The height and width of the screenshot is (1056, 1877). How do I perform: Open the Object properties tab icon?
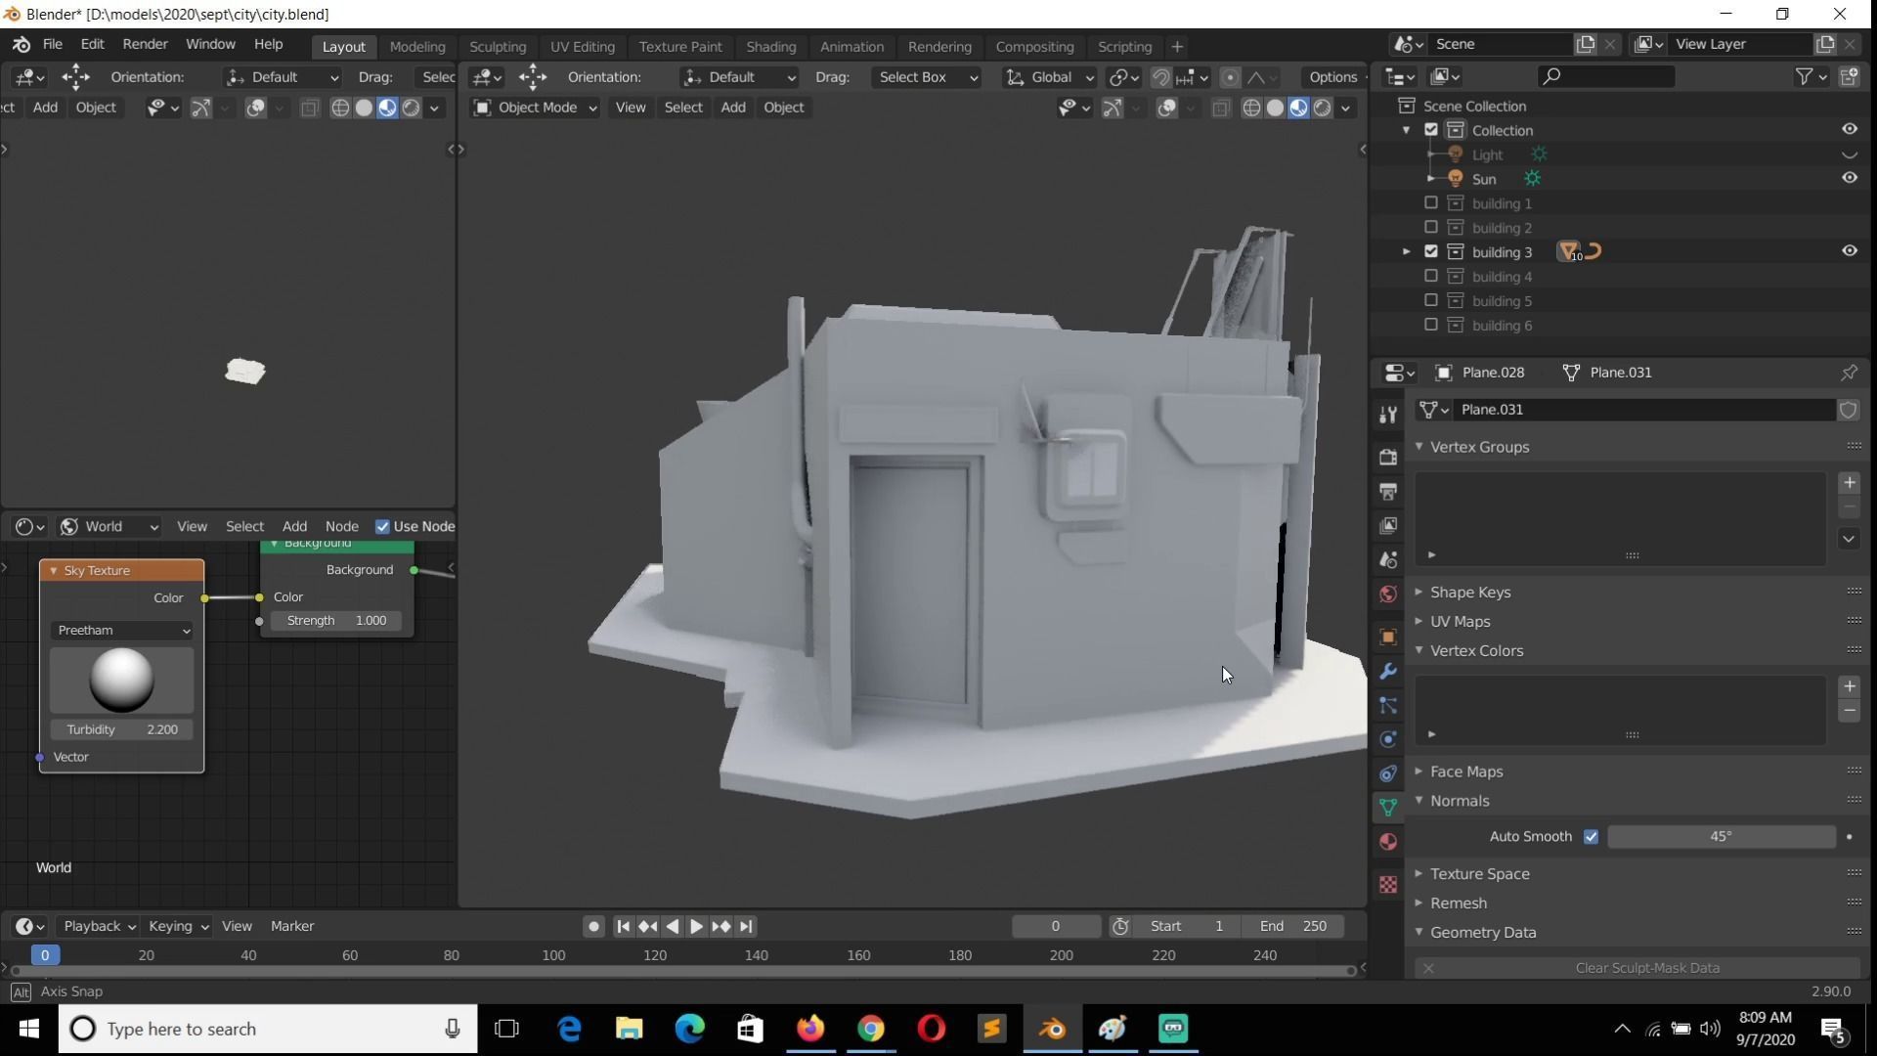[1387, 637]
